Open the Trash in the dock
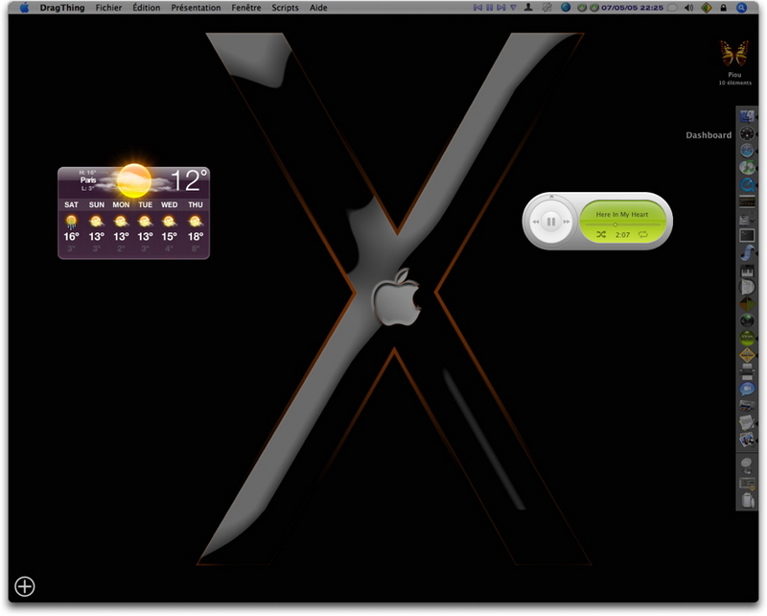 point(747,500)
